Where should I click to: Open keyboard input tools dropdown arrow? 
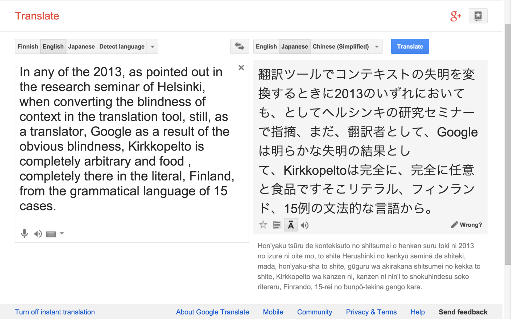(62, 233)
